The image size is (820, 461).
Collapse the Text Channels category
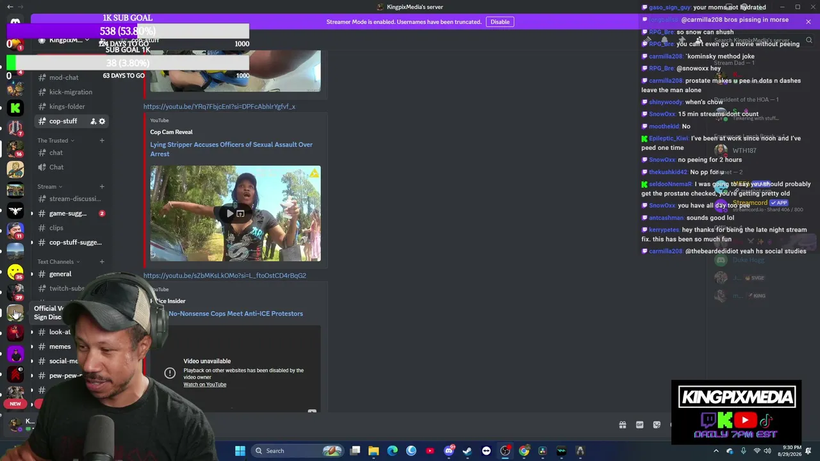click(59, 261)
